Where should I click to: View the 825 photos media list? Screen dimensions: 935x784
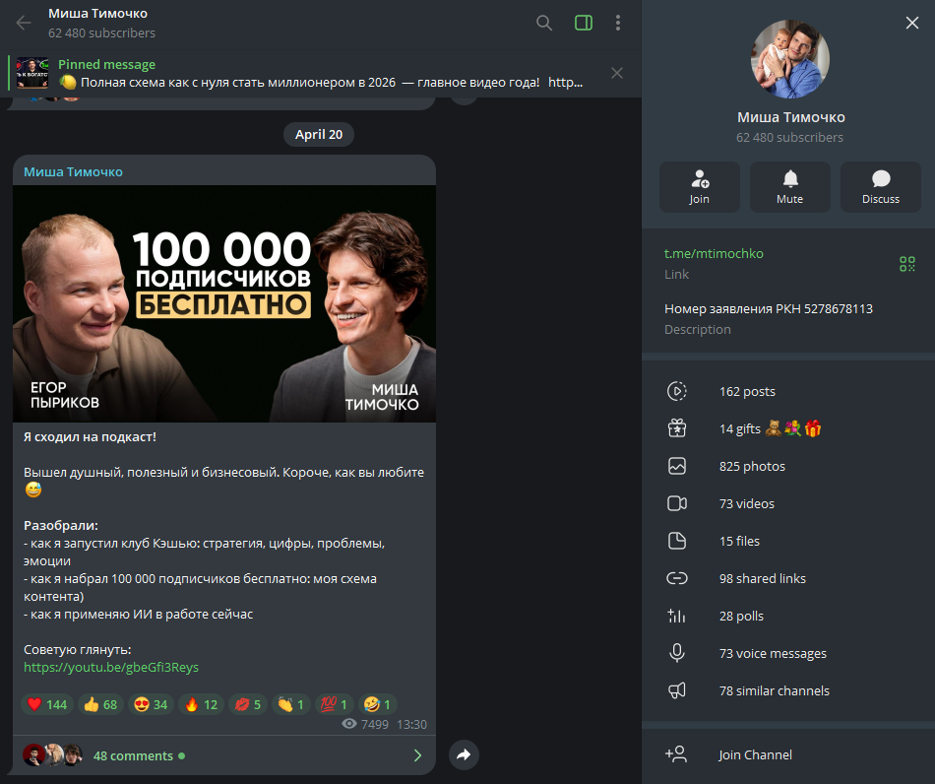pos(752,466)
